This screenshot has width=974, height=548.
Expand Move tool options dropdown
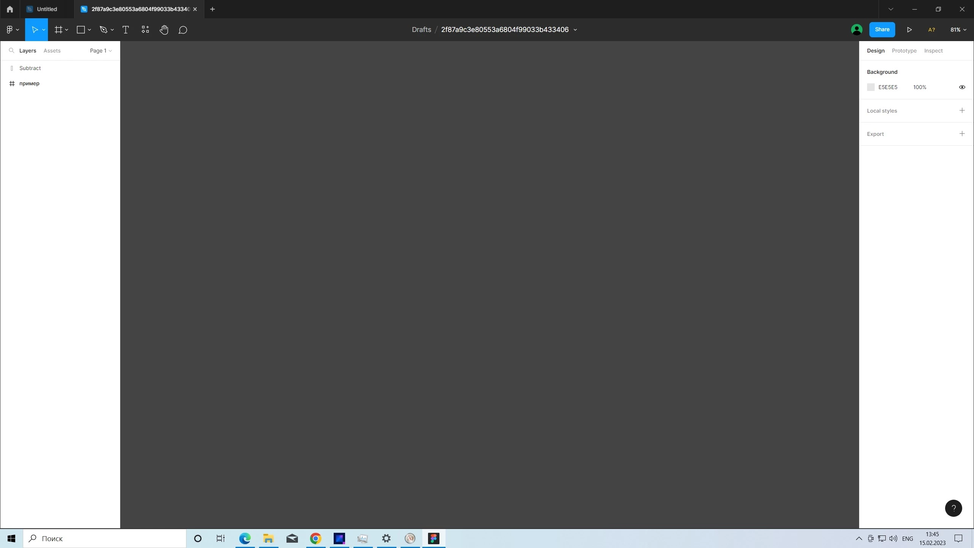44,30
